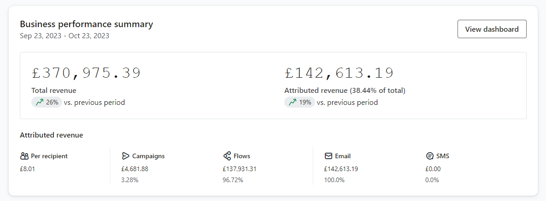Click the Campaigns label
The height and width of the screenshot is (201, 546).
point(148,156)
